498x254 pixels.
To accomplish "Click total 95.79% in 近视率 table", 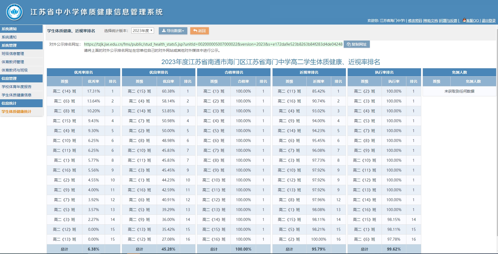I will pyautogui.click(x=319, y=249).
